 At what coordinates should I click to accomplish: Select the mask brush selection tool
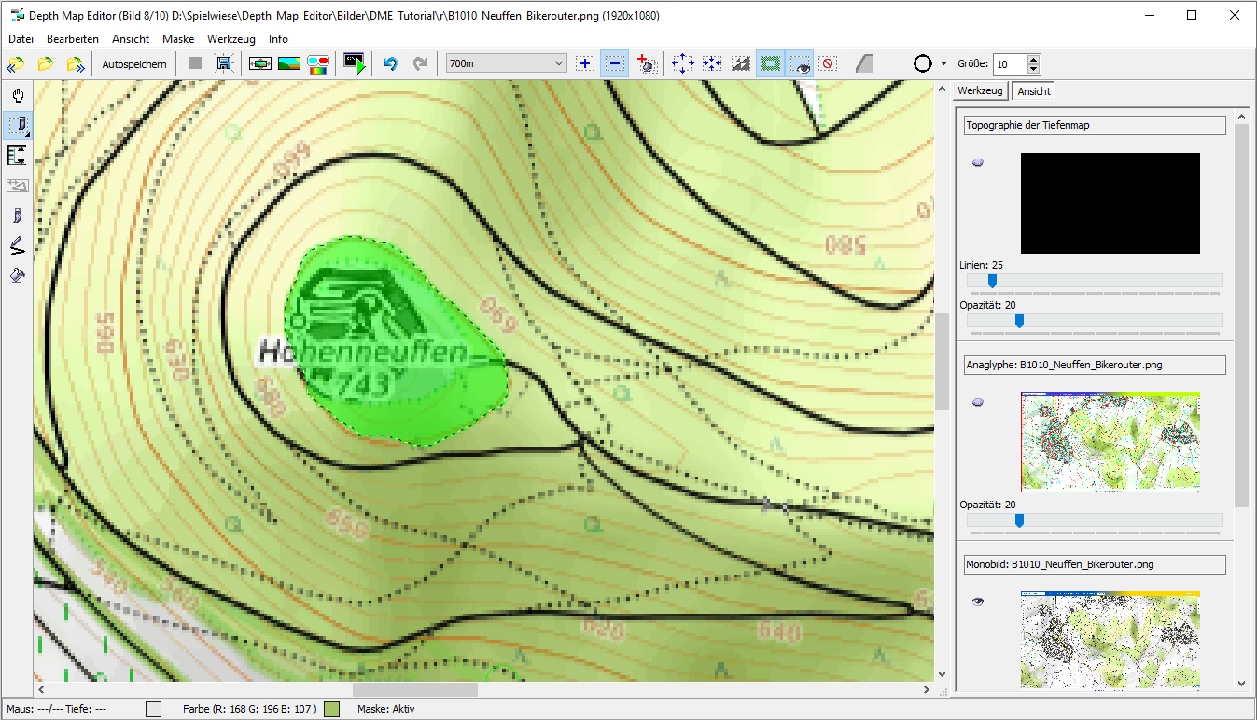coord(18,125)
